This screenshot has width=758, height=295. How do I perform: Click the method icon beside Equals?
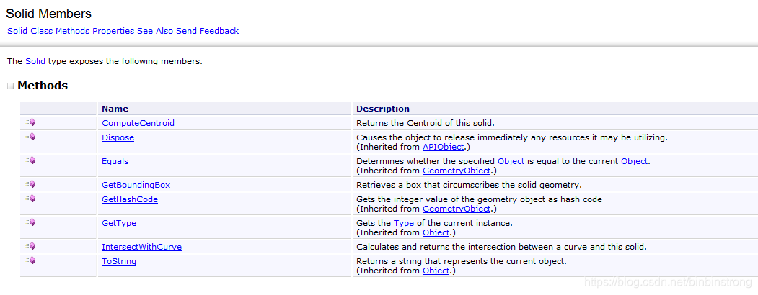click(31, 160)
